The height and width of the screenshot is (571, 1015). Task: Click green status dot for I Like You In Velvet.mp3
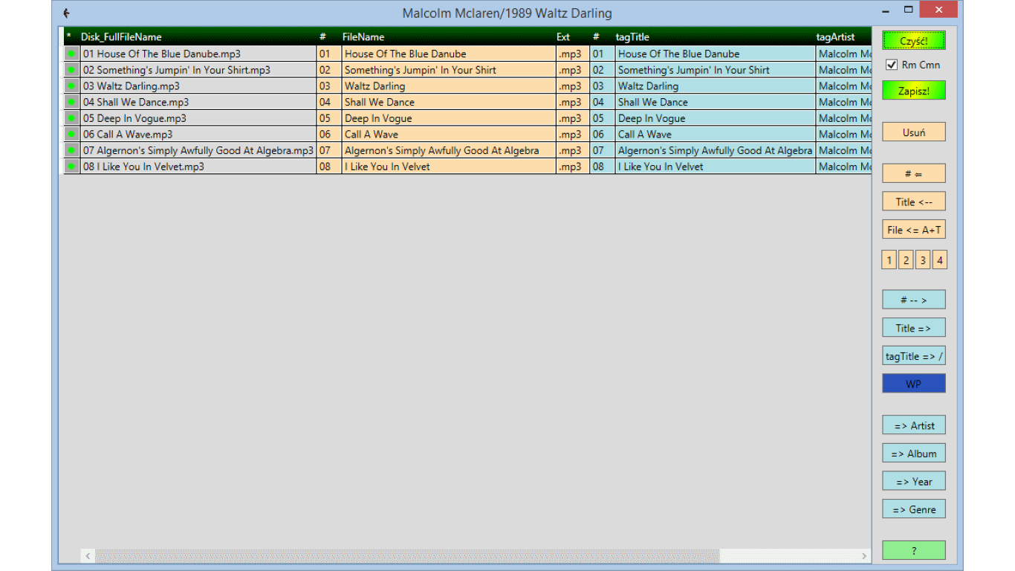(x=71, y=167)
